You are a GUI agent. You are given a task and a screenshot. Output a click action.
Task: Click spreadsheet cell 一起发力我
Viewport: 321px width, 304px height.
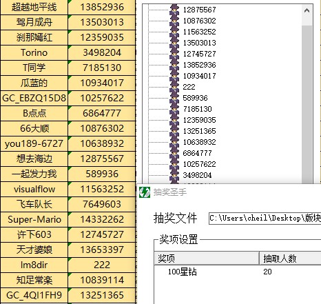click(34, 174)
